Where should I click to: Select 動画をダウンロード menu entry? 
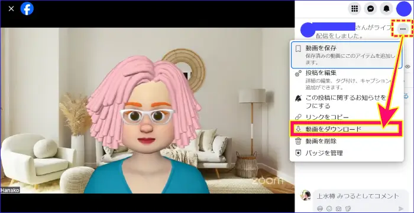(347, 129)
